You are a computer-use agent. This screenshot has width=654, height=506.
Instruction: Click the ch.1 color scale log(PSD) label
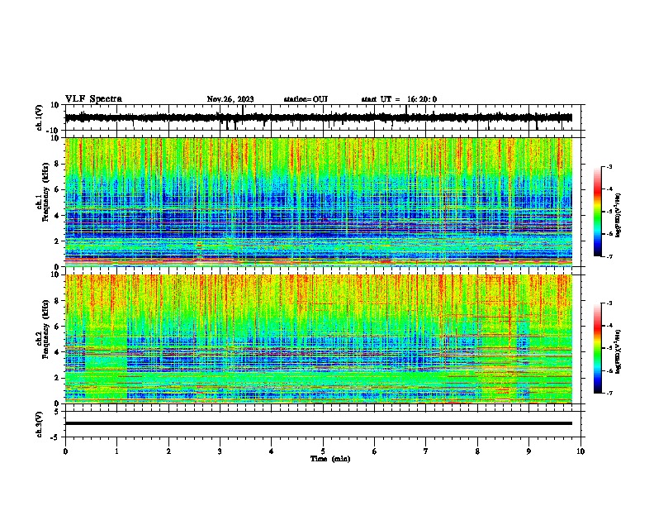(618, 215)
